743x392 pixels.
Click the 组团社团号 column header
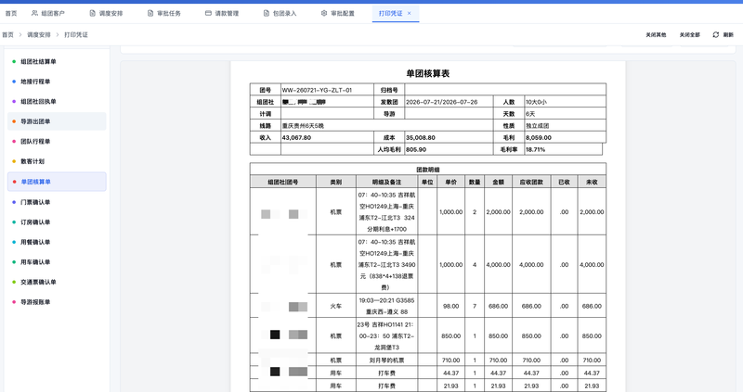pyautogui.click(x=283, y=182)
